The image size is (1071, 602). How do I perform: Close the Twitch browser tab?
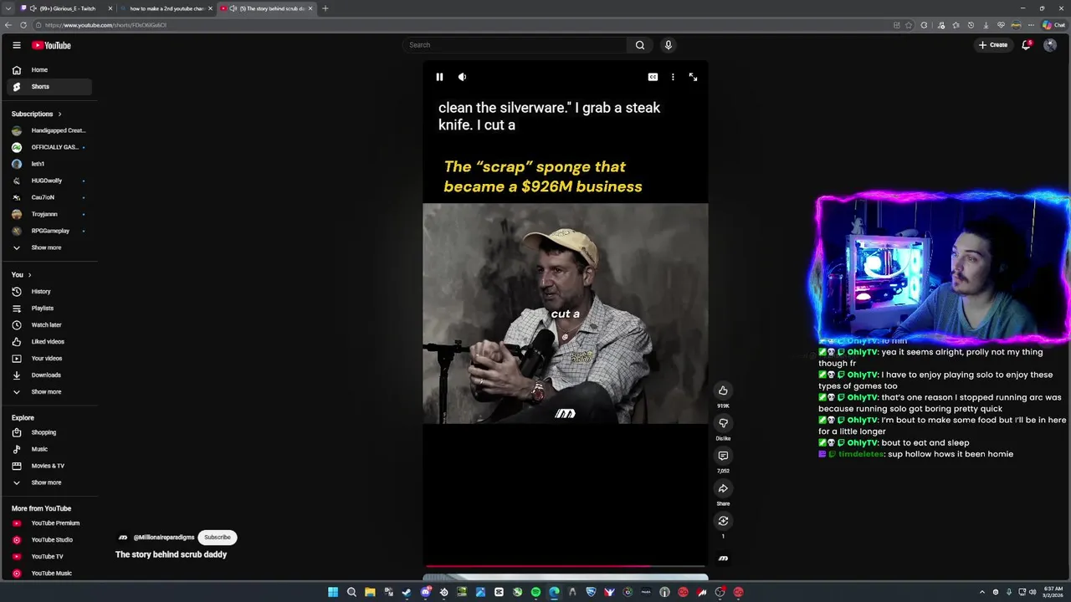pos(110,8)
